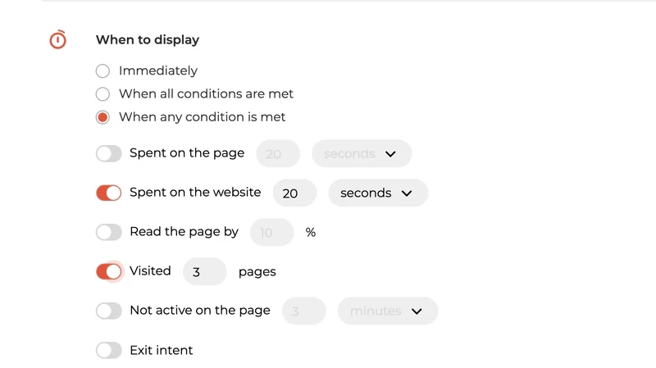Image resolution: width=656 pixels, height=368 pixels.
Task: Select When any condition is met
Action: pos(102,117)
